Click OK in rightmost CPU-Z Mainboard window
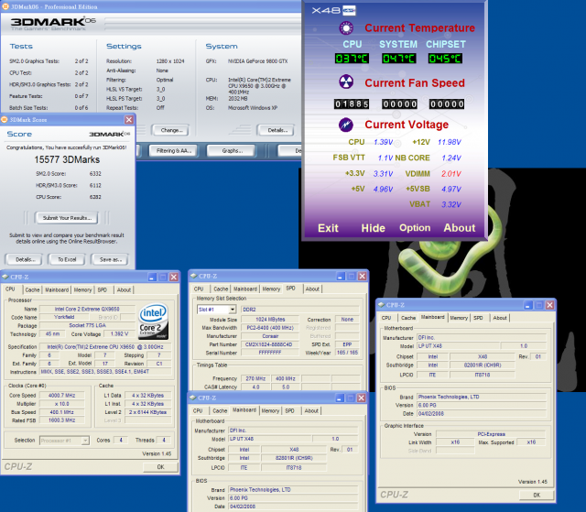Image resolution: width=586 pixels, height=512 pixels. coord(537,495)
